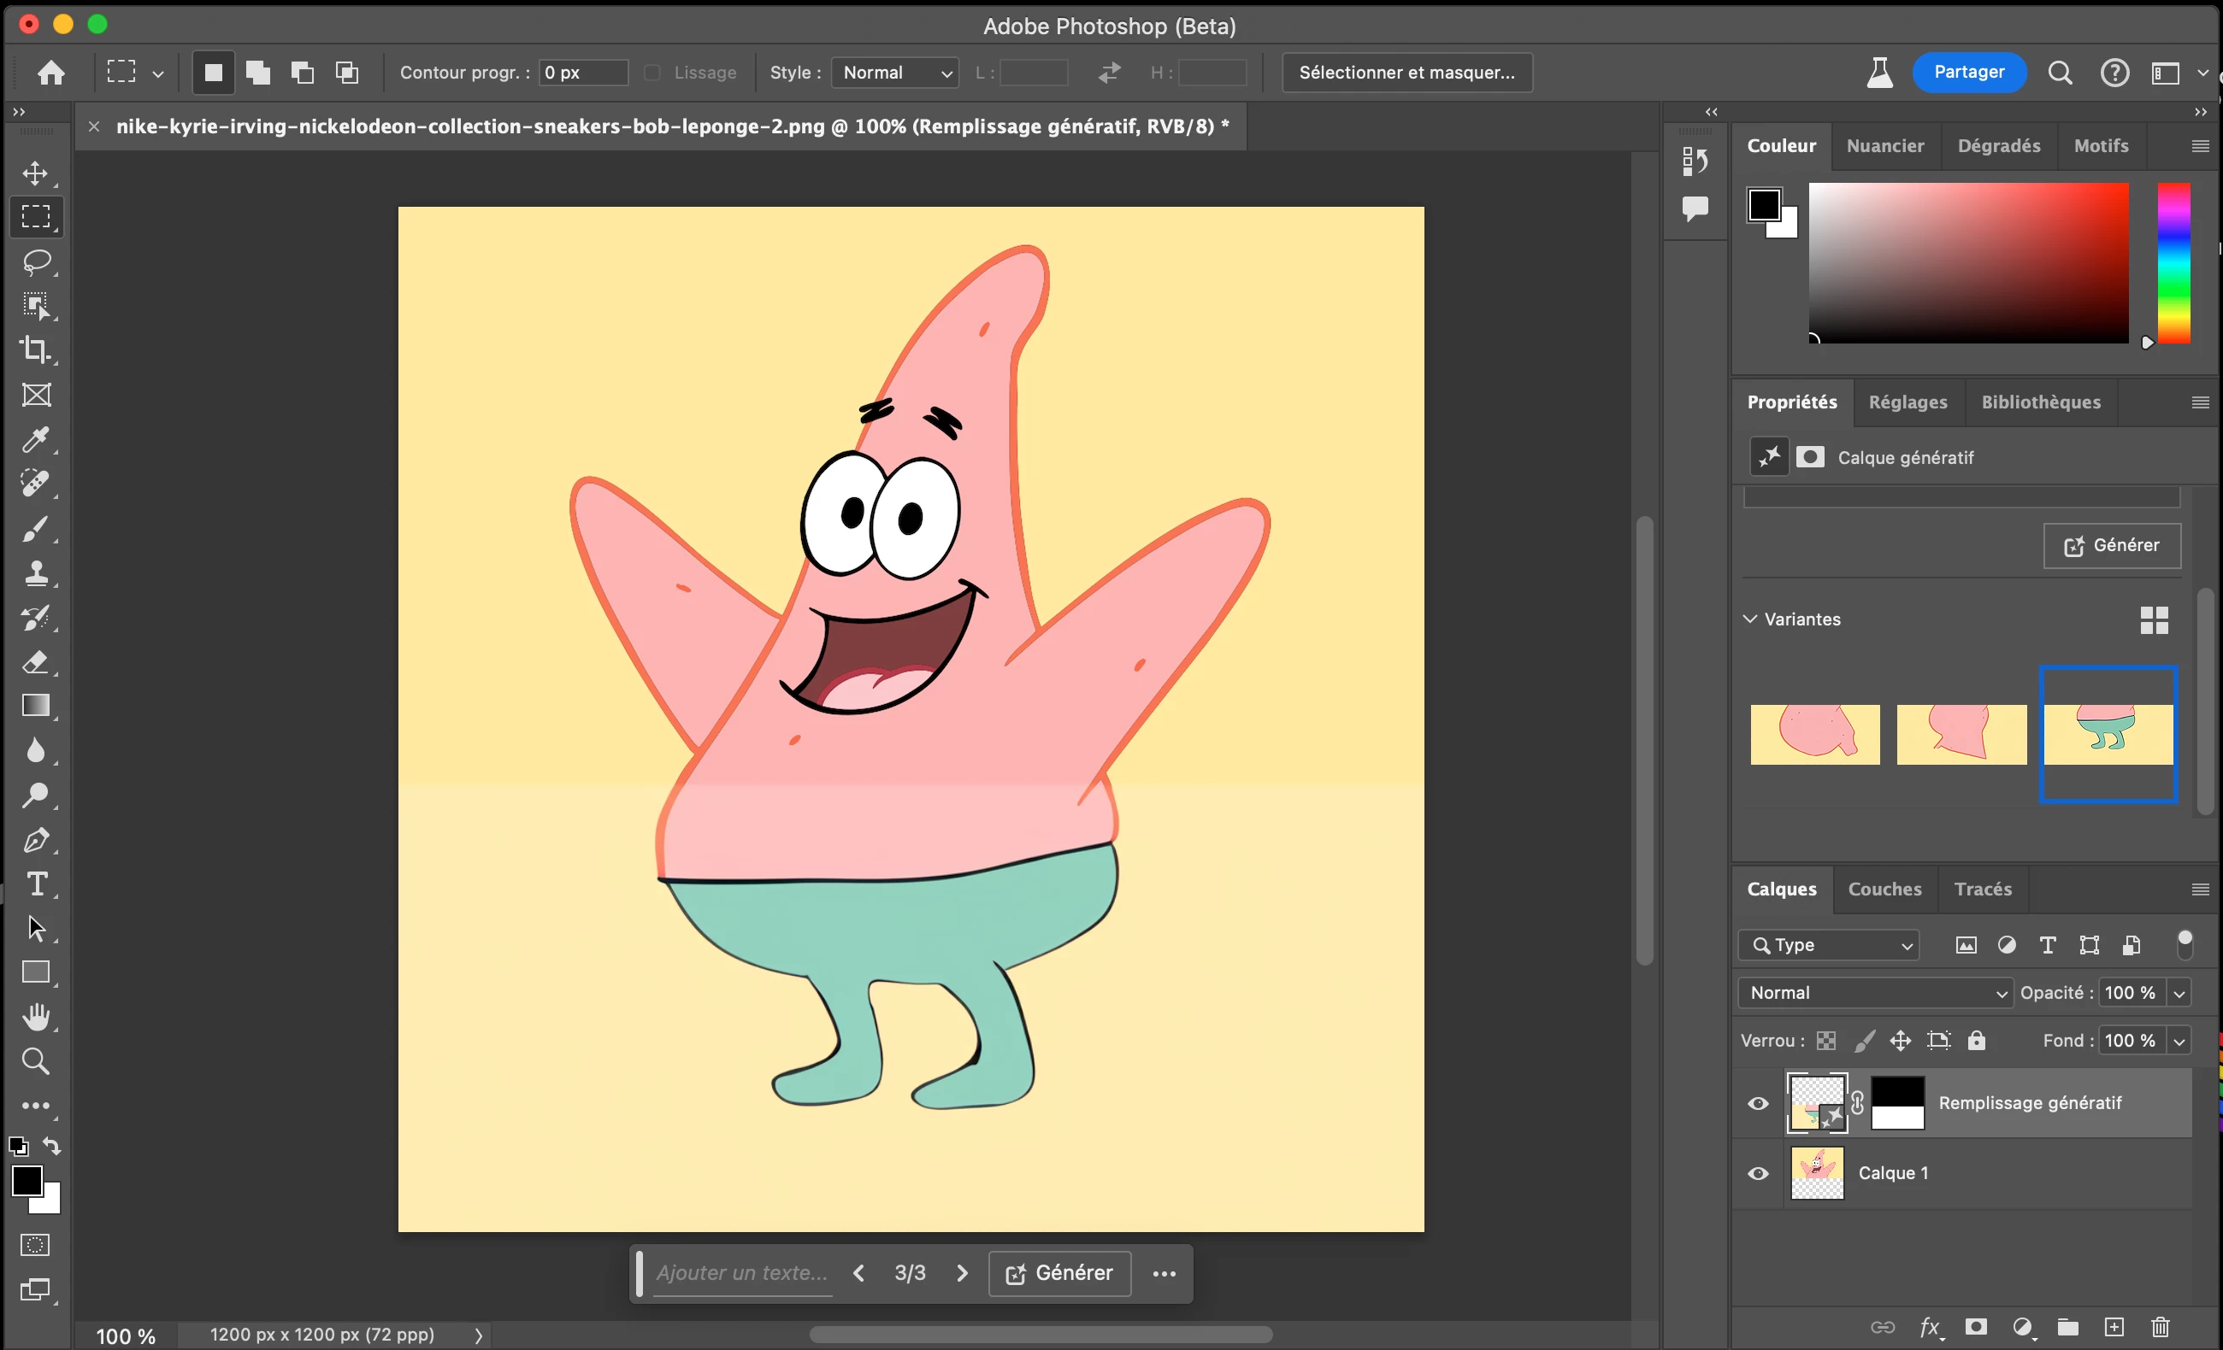Open the Nuancier tab
Viewport: 2223px width, 1350px height.
coord(1884,146)
